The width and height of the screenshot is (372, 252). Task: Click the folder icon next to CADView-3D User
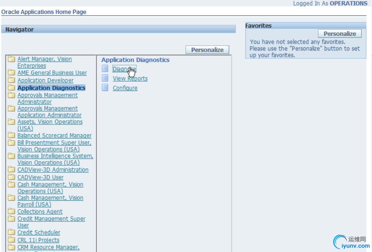(11, 177)
